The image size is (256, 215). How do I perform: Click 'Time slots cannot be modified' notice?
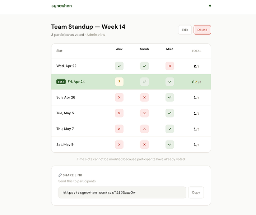tap(131, 159)
